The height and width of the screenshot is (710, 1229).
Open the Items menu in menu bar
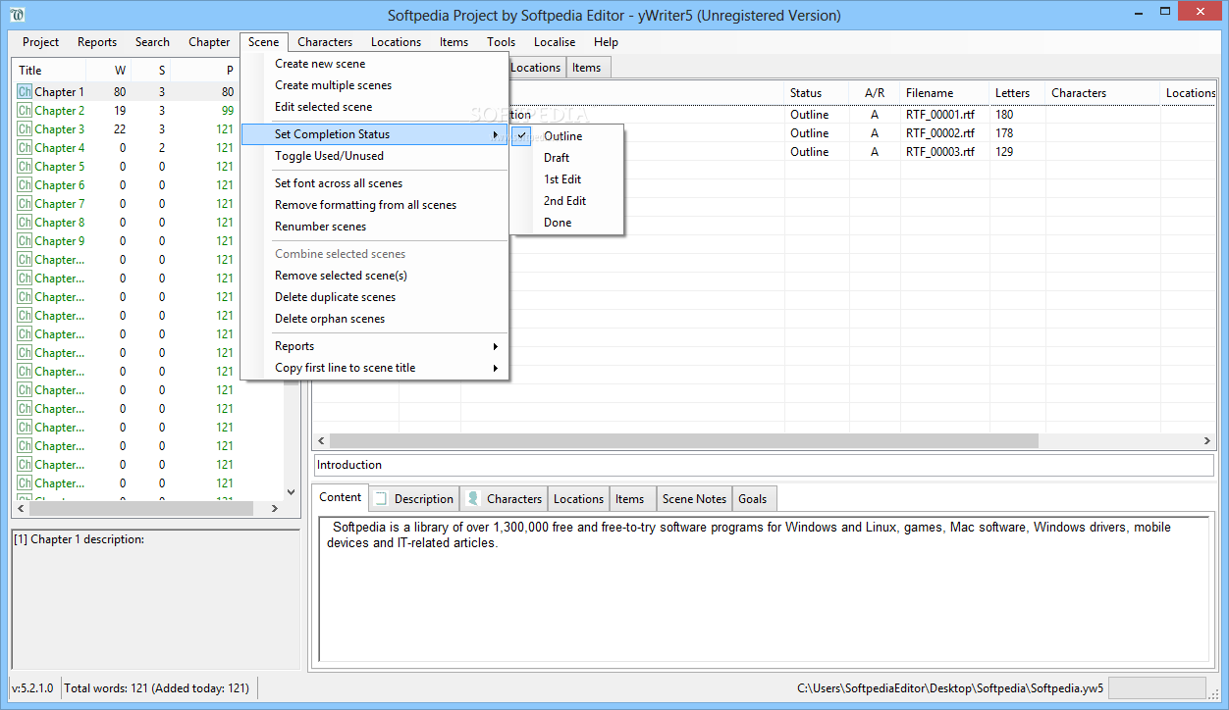(x=454, y=42)
